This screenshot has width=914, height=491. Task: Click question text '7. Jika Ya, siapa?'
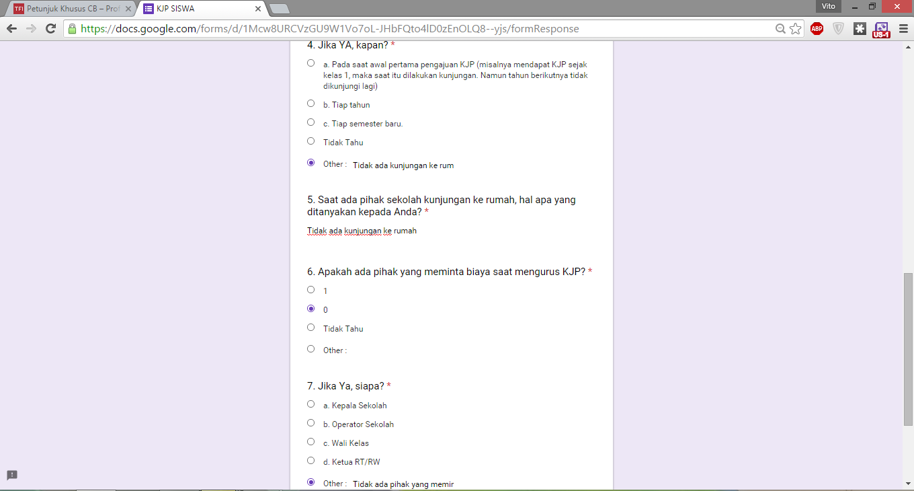(345, 386)
